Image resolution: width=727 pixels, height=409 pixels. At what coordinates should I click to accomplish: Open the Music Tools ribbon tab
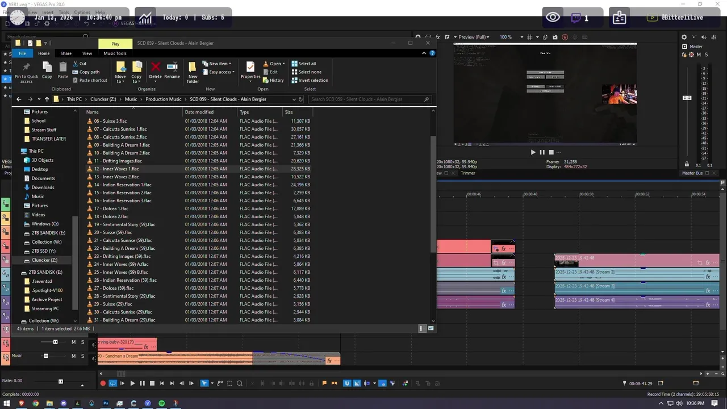115,53
